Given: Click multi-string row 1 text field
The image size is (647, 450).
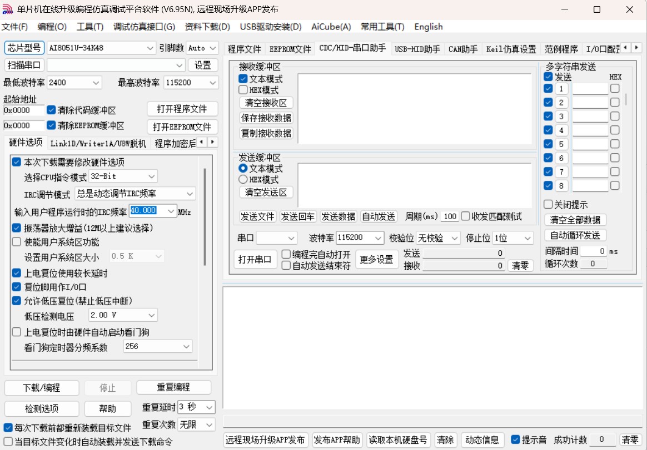Looking at the screenshot, I should pyautogui.click(x=590, y=89).
